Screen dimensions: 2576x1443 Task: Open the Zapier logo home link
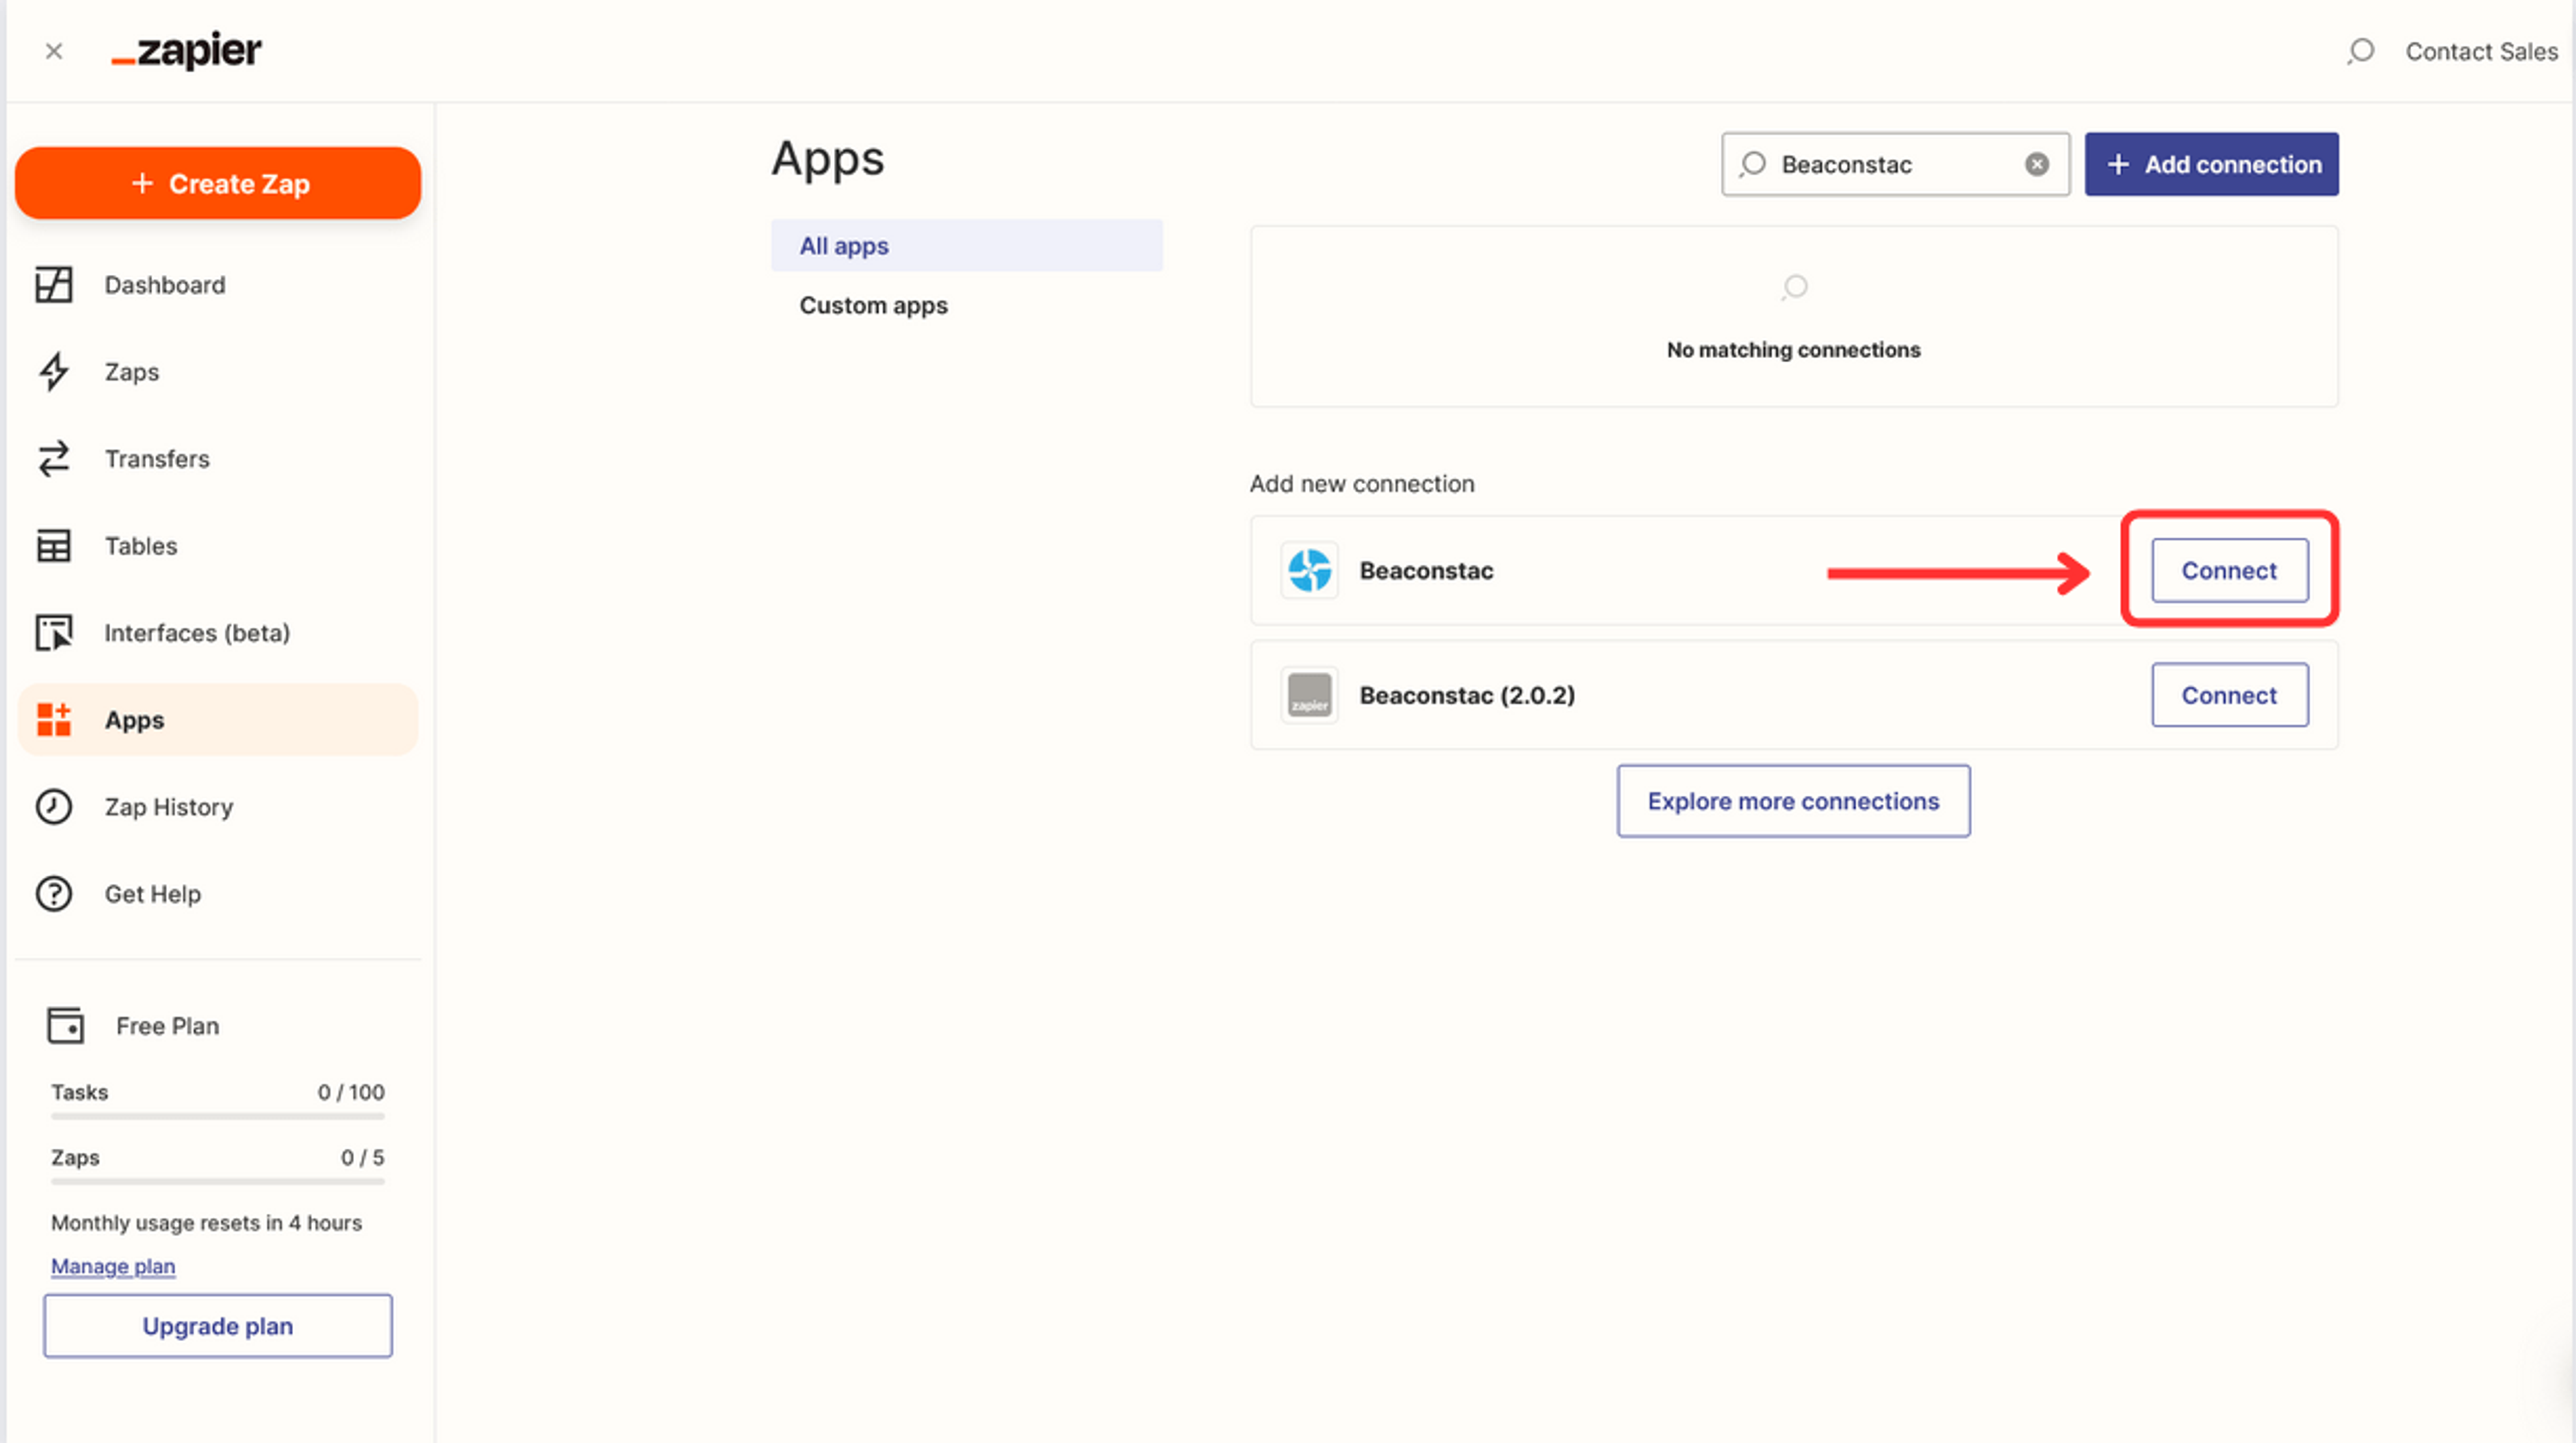tap(186, 50)
